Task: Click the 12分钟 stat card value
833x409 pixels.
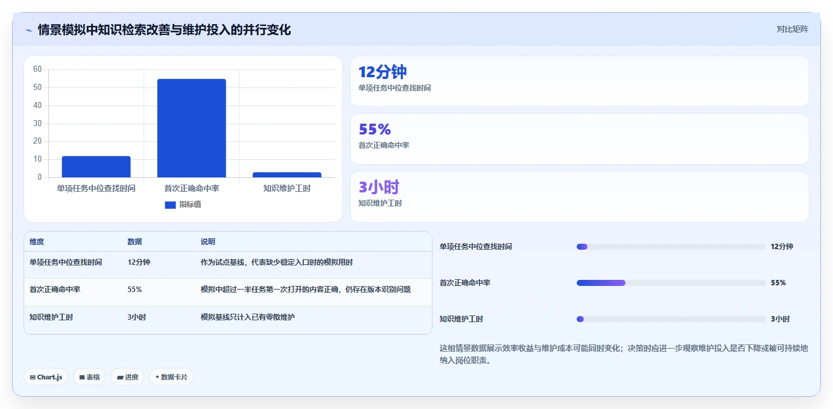Action: (x=383, y=72)
